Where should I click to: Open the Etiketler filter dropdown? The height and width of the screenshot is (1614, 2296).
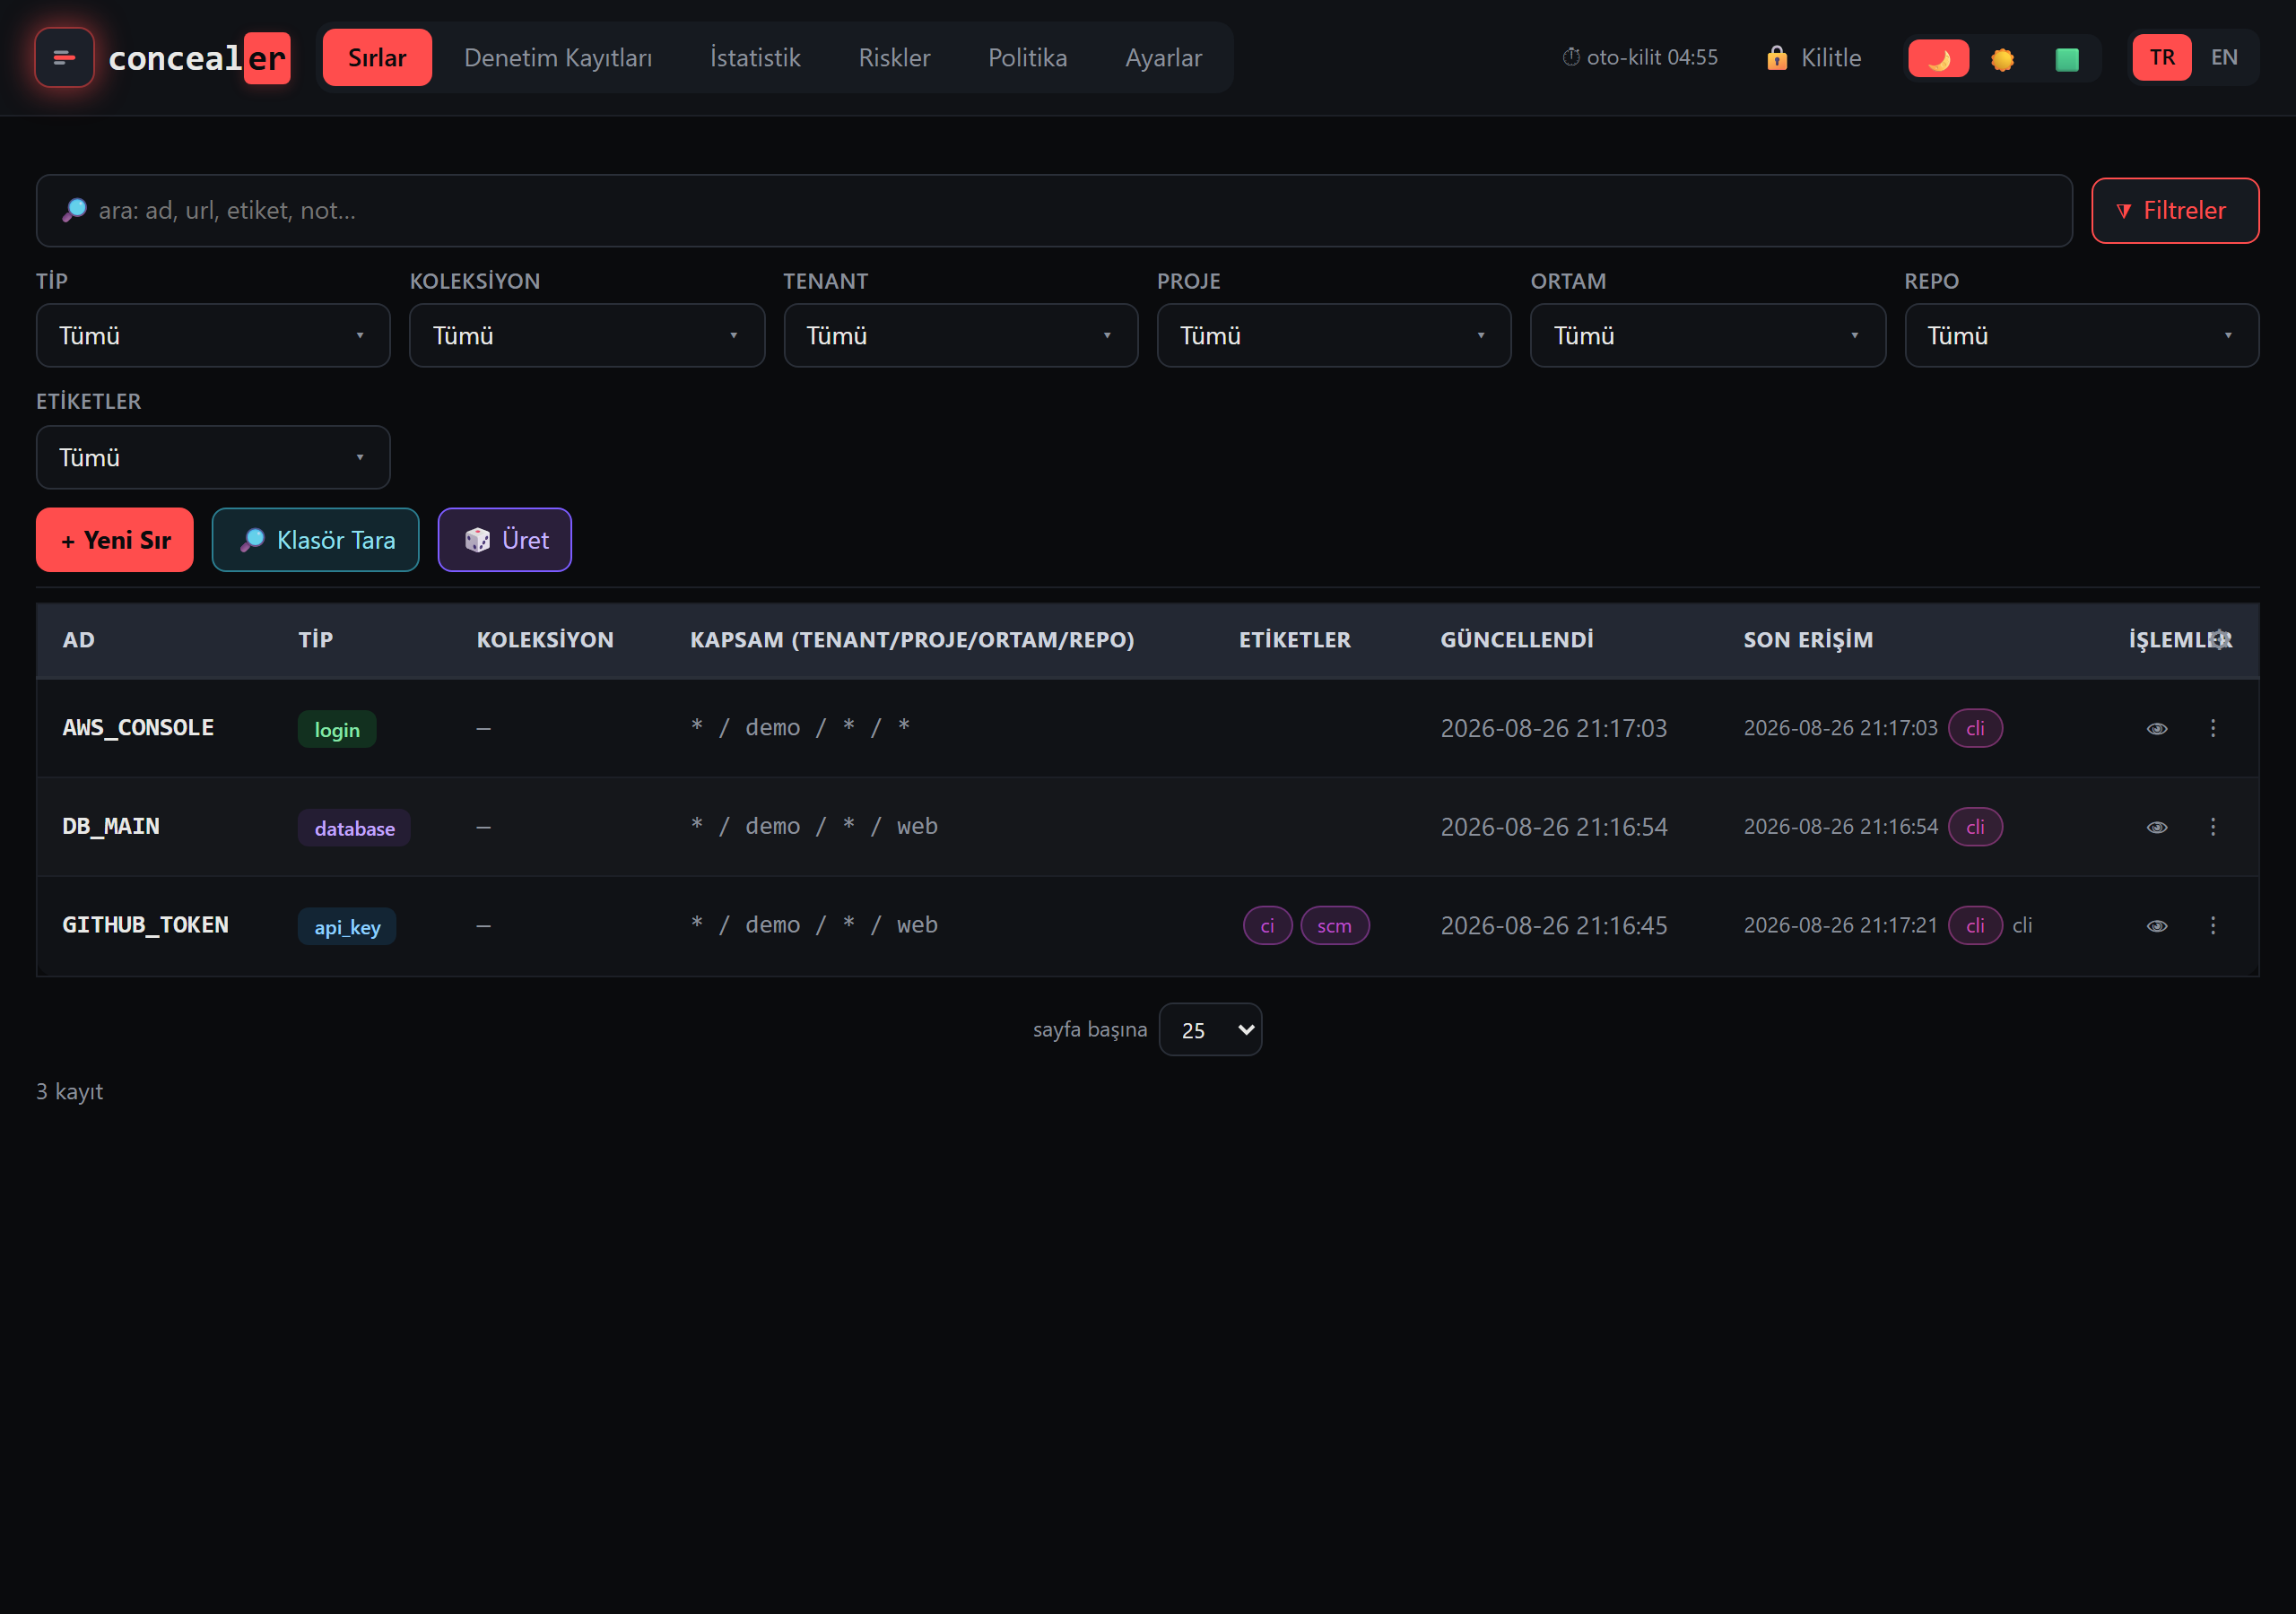pos(213,458)
